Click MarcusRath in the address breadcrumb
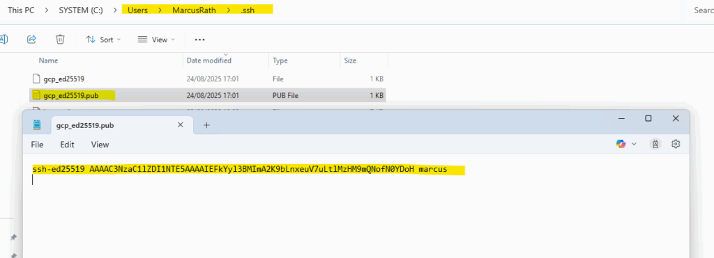 194,10
